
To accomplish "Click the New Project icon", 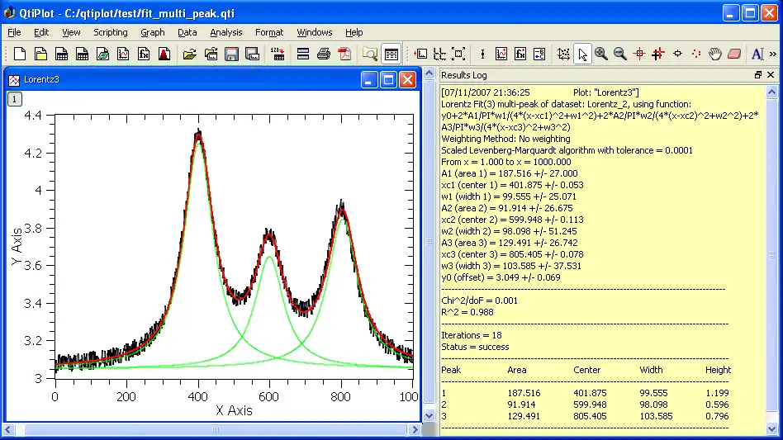I will (19, 54).
